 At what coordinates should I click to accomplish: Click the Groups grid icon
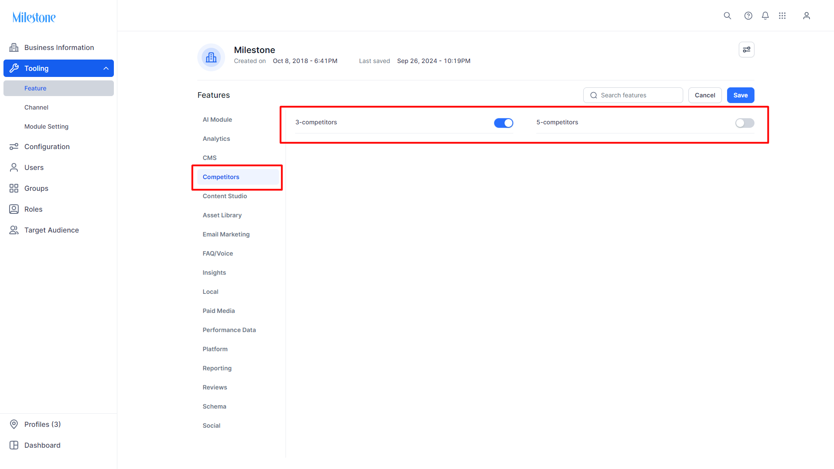click(14, 188)
